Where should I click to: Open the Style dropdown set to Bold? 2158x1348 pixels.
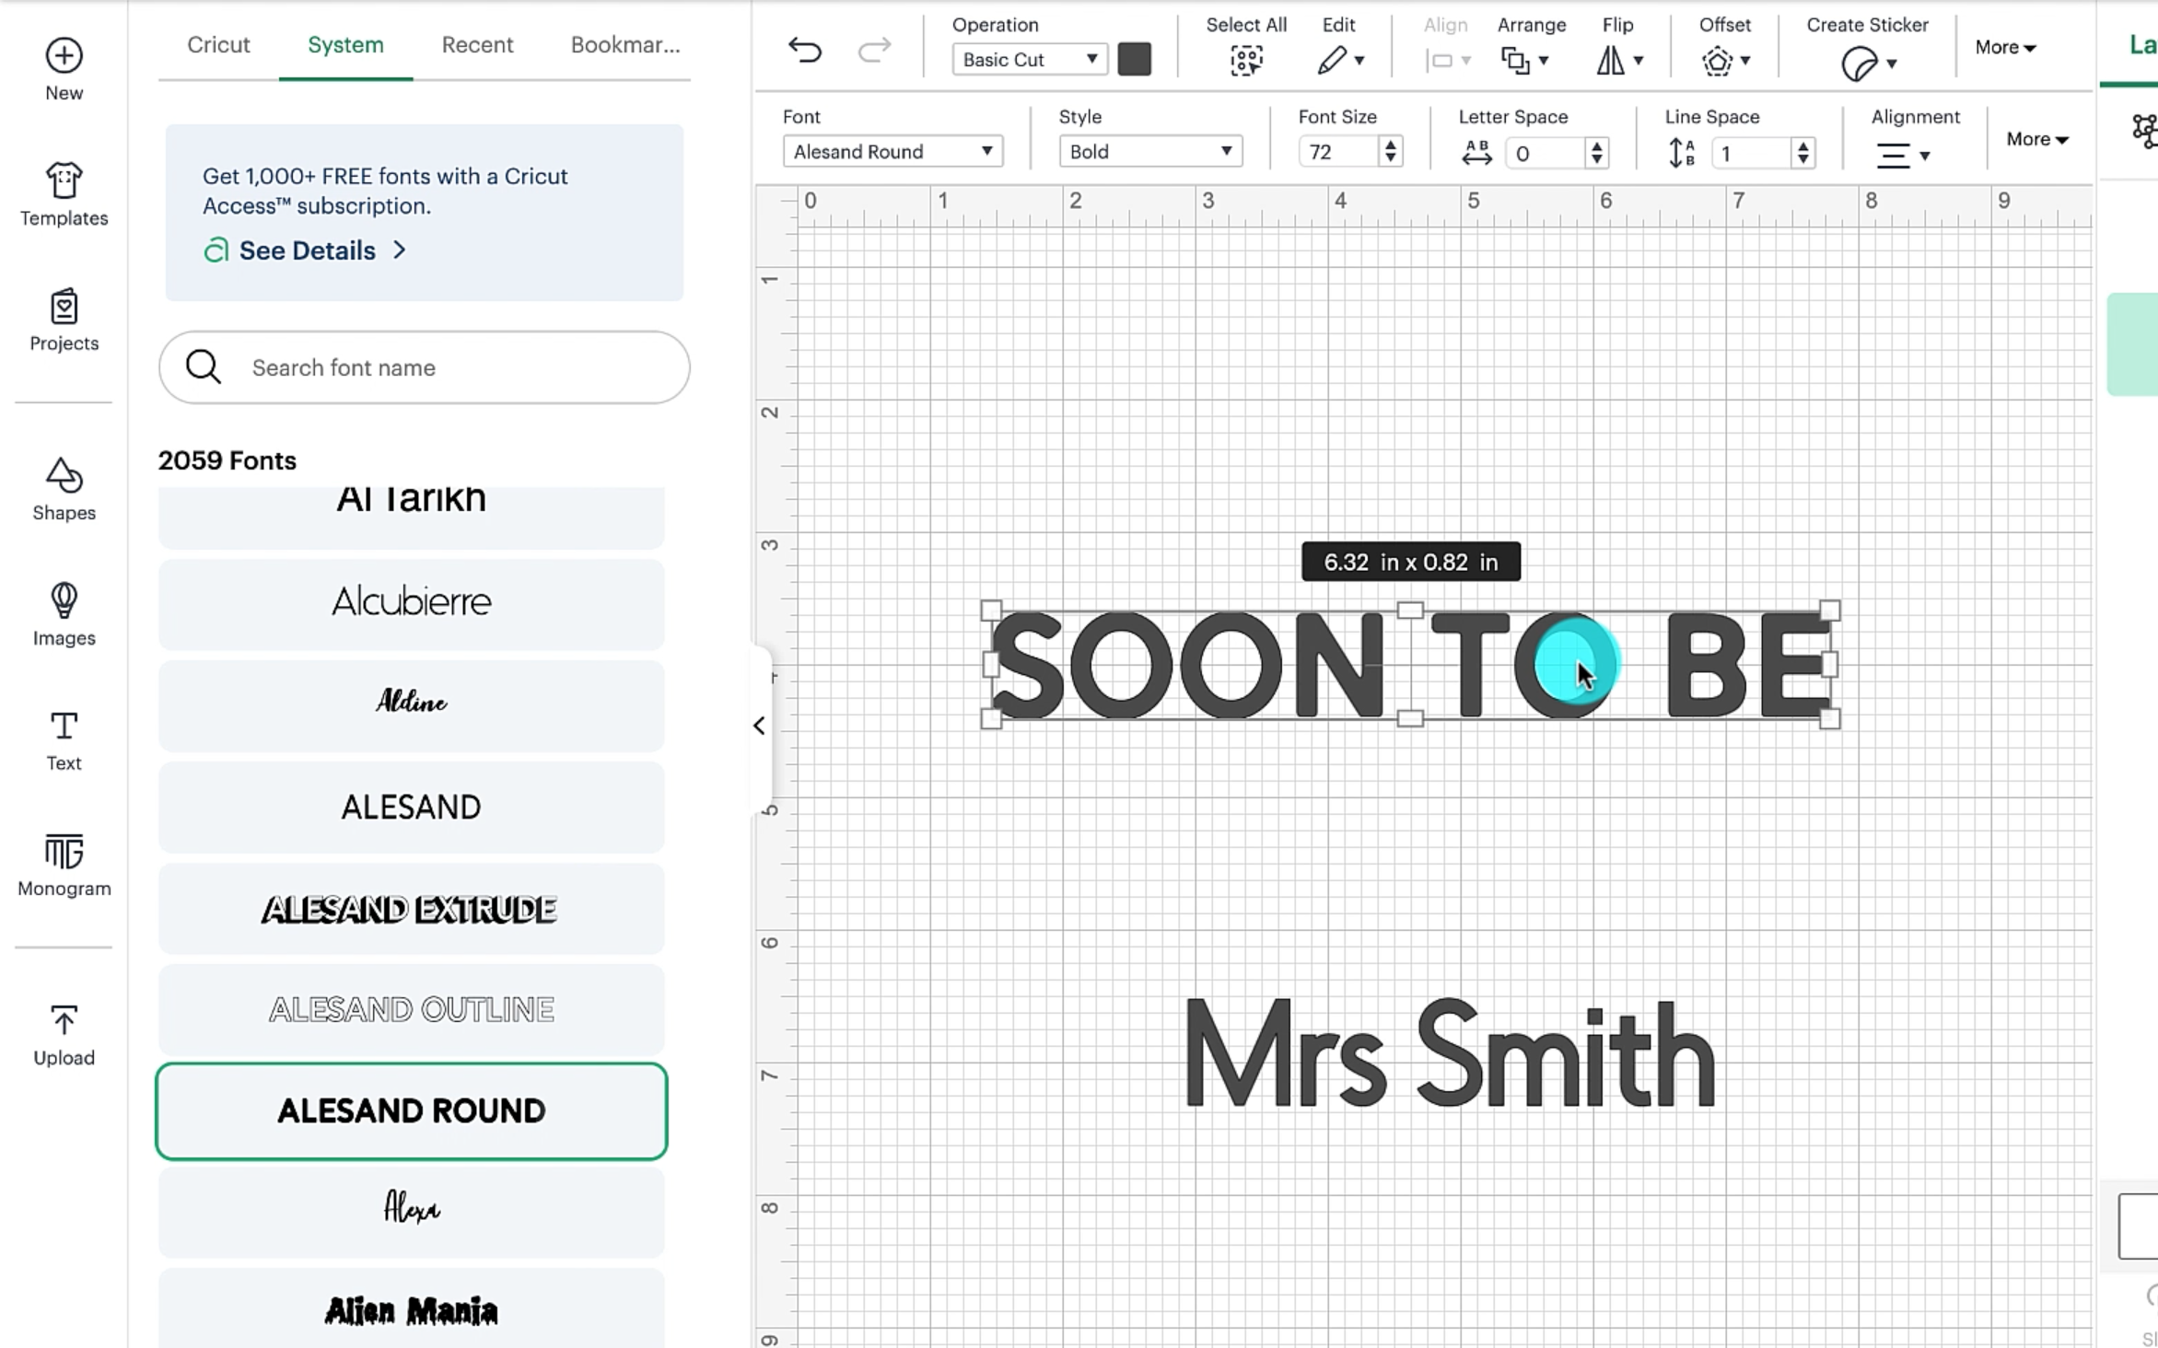pos(1149,152)
